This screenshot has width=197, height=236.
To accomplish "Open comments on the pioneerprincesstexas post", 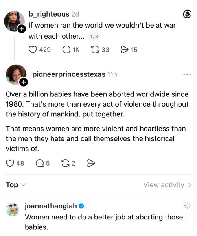I will (40, 163).
